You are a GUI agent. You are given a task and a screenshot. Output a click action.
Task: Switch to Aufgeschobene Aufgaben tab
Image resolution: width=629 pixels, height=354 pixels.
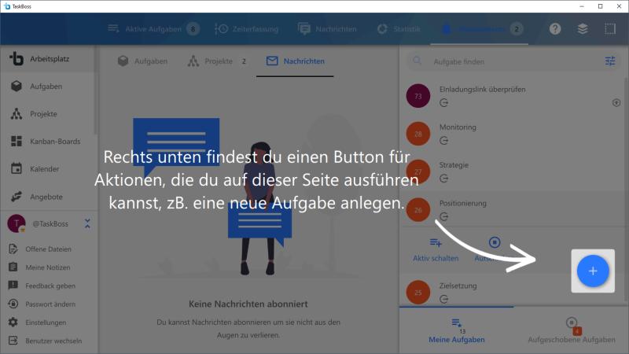pyautogui.click(x=572, y=330)
